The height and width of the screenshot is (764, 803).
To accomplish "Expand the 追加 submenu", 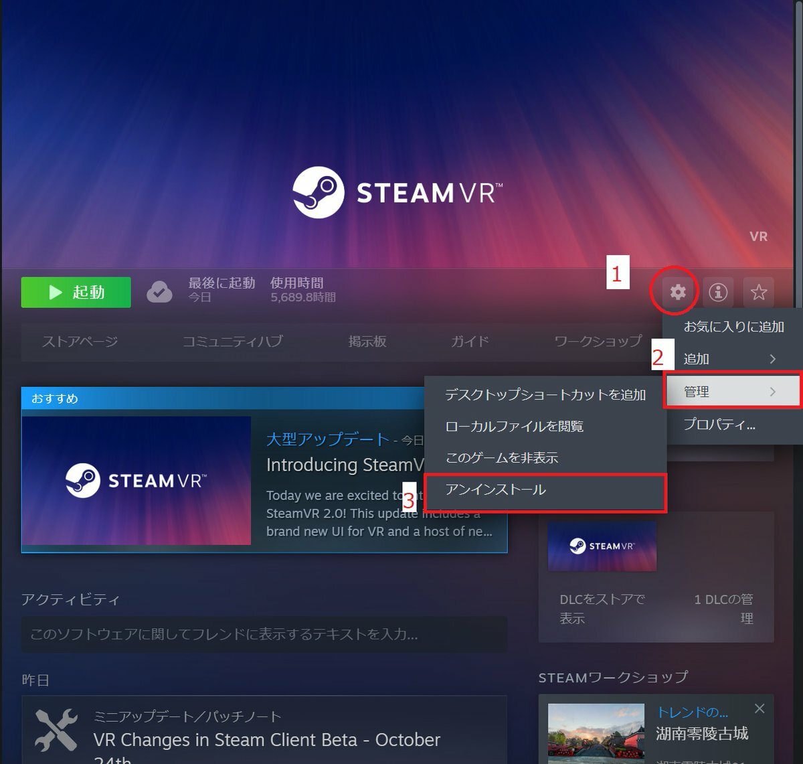I will (x=733, y=359).
